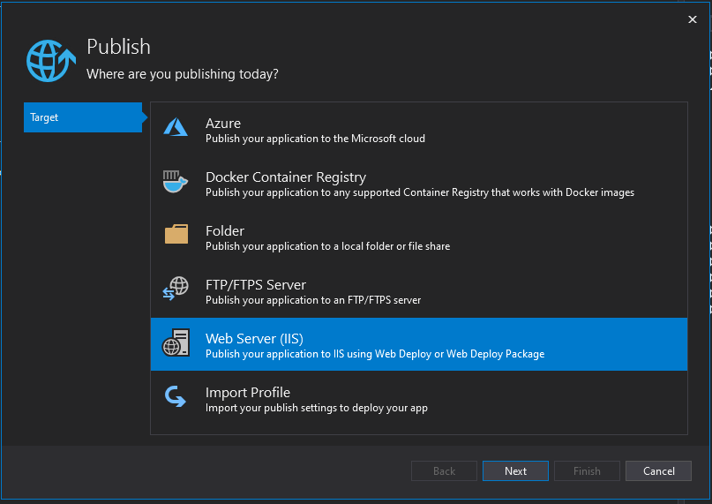
Task: Select the FTP/FTPS Server globe icon
Action: tap(176, 290)
